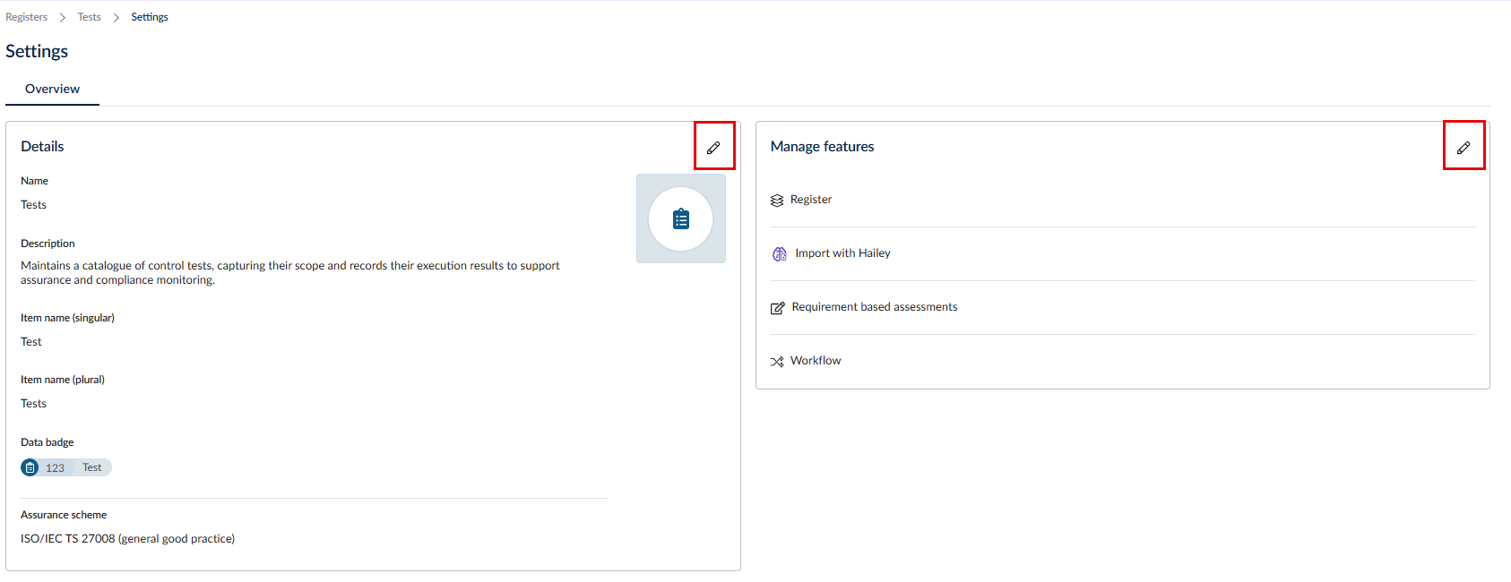Image resolution: width=1511 pixels, height=582 pixels.
Task: Click the Workflow shuffle icon
Action: (777, 362)
